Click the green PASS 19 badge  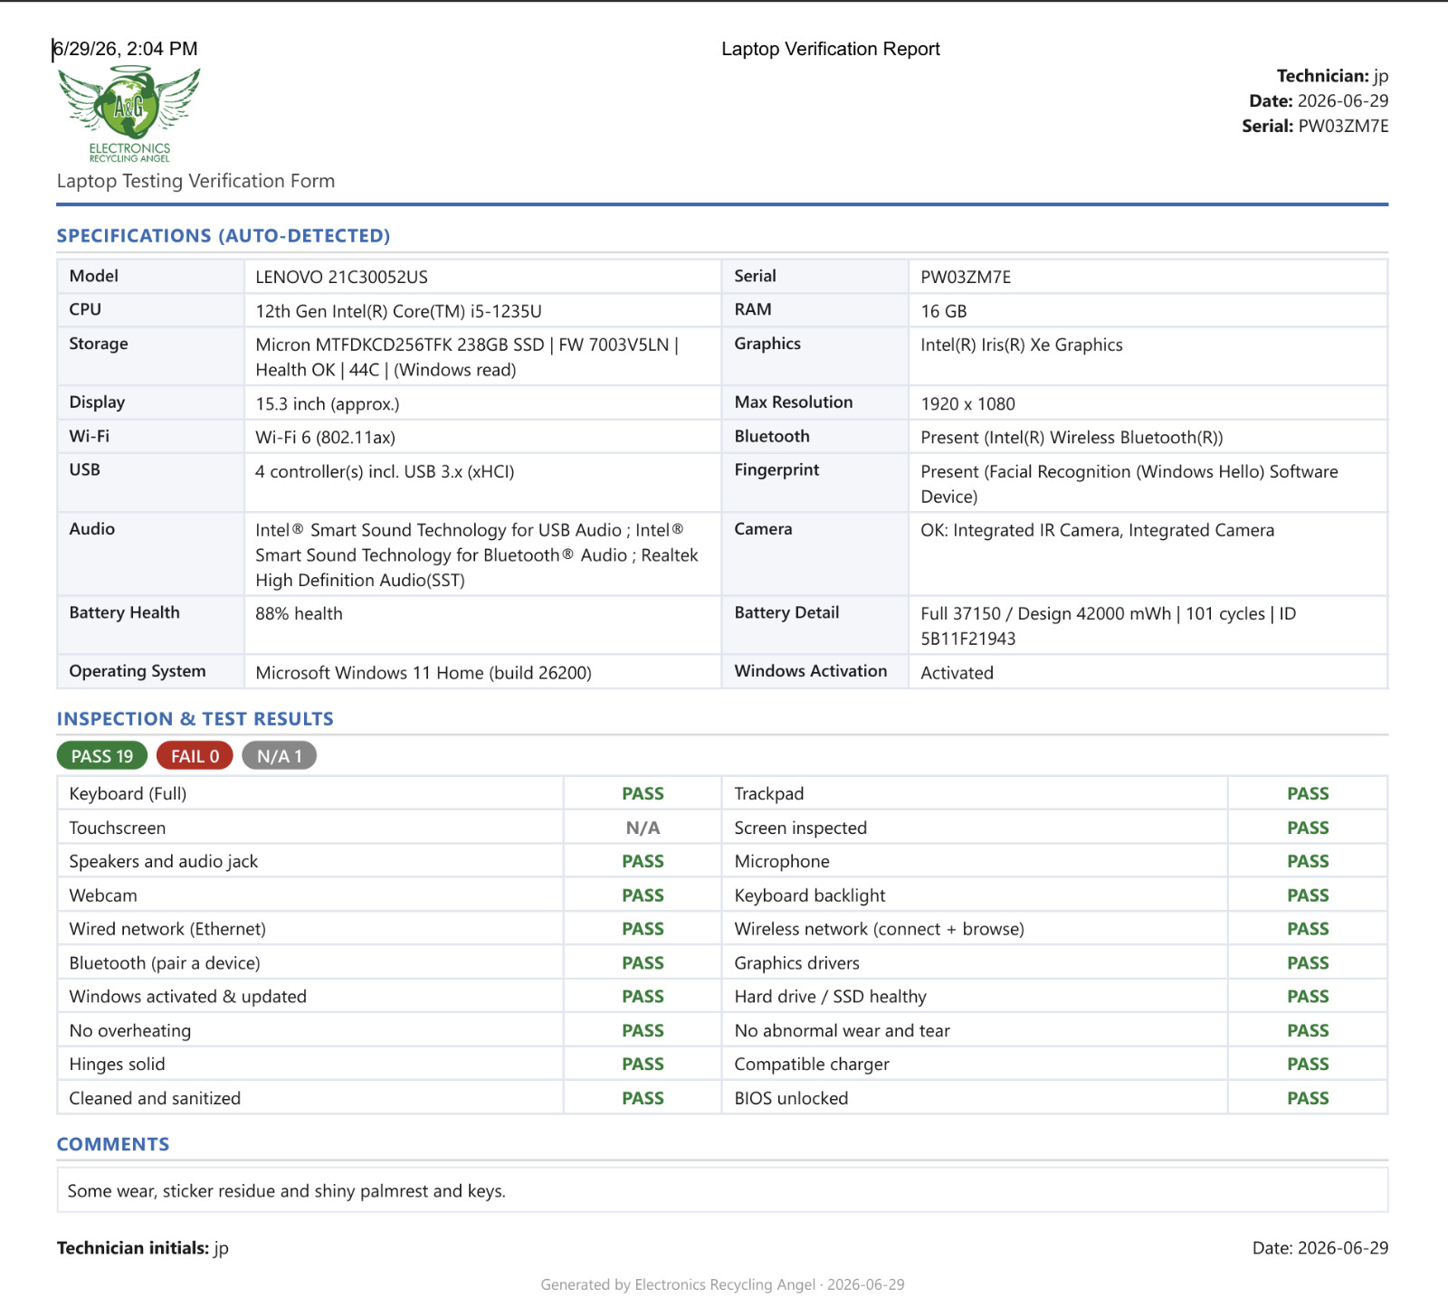click(102, 756)
